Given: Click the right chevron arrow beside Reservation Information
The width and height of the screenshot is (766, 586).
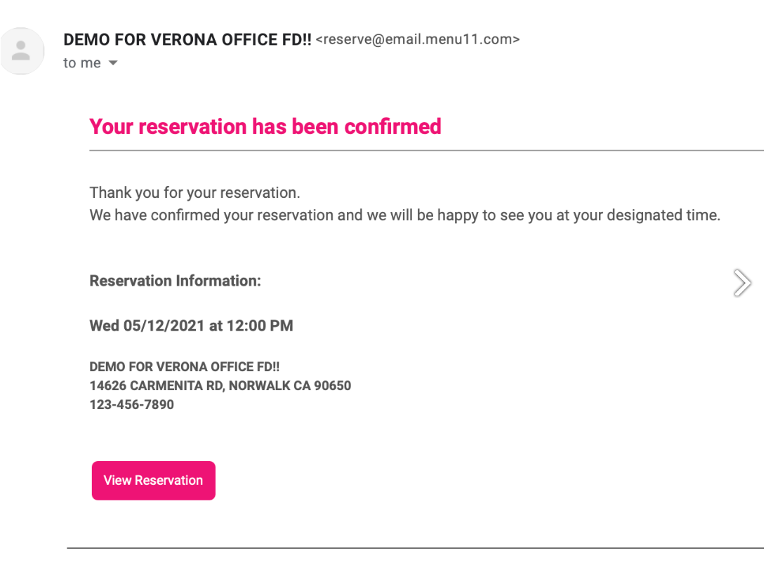Looking at the screenshot, I should point(742,283).
